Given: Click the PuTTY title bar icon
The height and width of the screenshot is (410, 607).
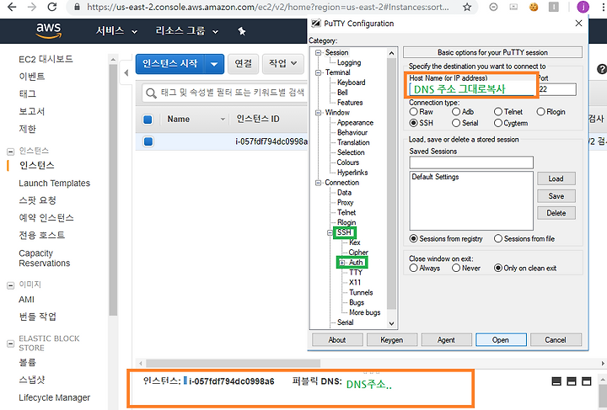Looking at the screenshot, I should click(x=316, y=24).
